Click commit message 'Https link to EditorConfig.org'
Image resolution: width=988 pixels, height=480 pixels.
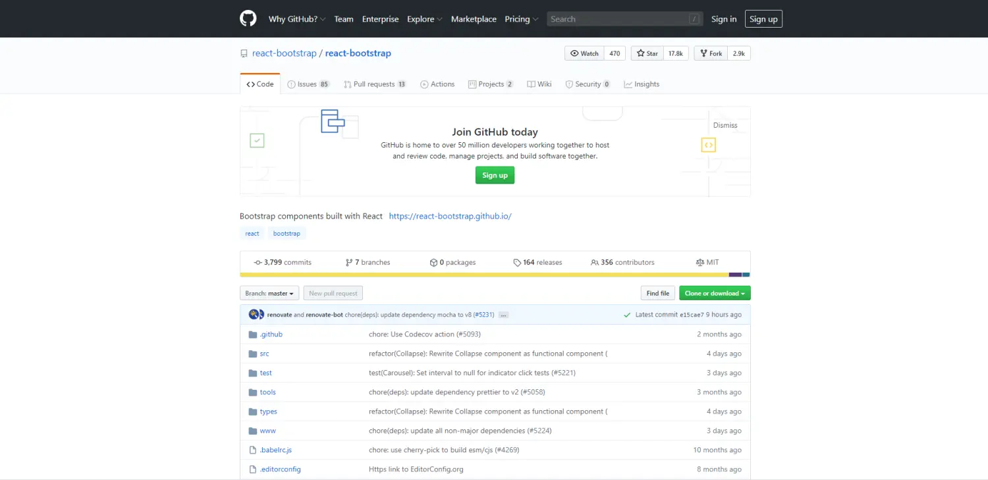416,469
